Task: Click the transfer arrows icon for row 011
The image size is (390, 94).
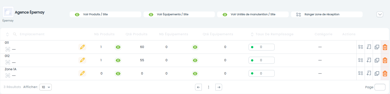Action: [361, 47]
